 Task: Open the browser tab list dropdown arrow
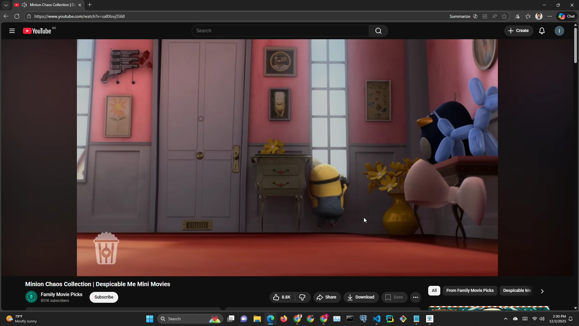click(x=6, y=5)
